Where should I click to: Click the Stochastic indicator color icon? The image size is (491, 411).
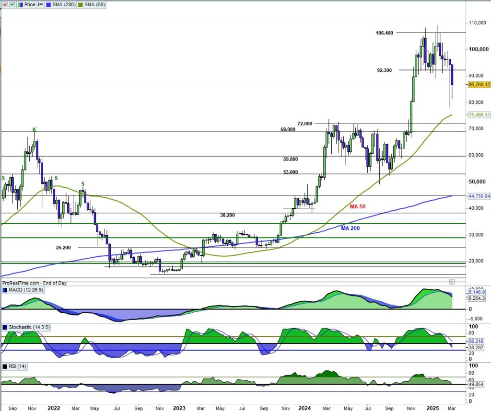(5, 327)
